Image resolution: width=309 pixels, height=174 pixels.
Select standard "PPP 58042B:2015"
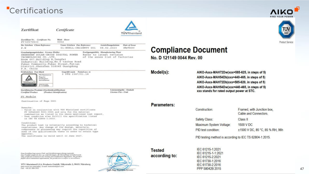pyautogui.click(x=209, y=169)
